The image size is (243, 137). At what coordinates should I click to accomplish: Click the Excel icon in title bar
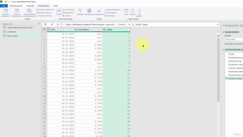(x=1, y=2)
